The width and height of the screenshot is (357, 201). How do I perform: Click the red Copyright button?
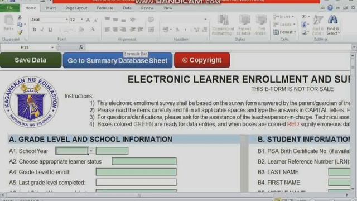pos(202,60)
